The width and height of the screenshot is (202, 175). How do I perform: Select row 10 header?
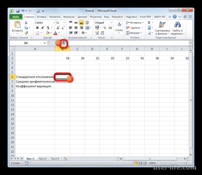coord(12,96)
